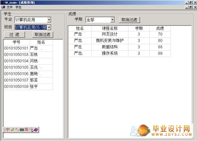Toggle moon half-width icon on IME bar
This screenshot has height=141, width=197.
[x=12, y=130]
